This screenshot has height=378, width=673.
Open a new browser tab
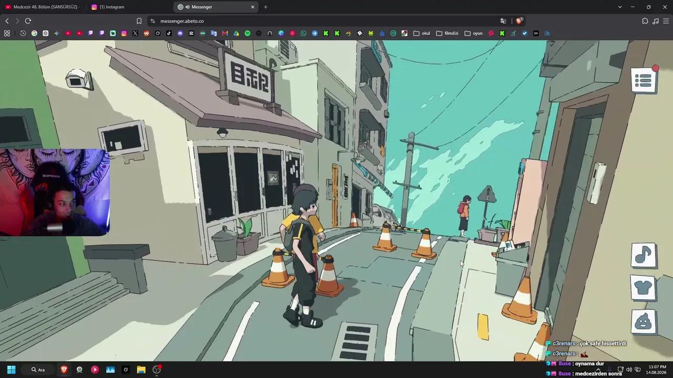266,7
